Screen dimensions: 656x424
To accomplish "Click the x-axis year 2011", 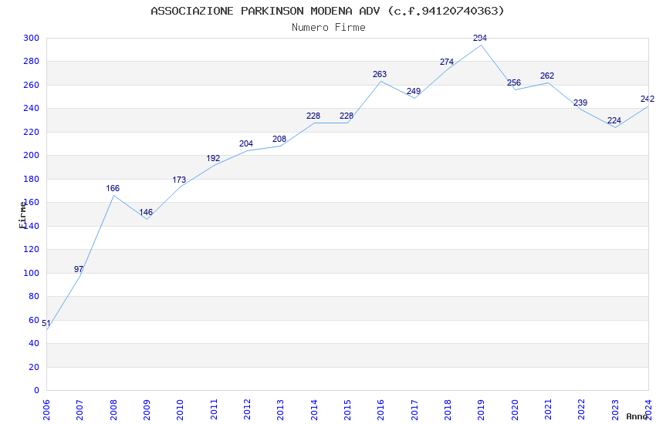I will tap(213, 410).
